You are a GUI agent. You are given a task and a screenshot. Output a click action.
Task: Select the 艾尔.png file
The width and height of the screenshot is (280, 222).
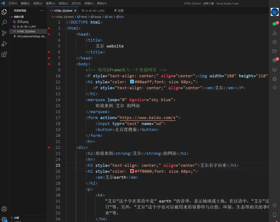25,22
